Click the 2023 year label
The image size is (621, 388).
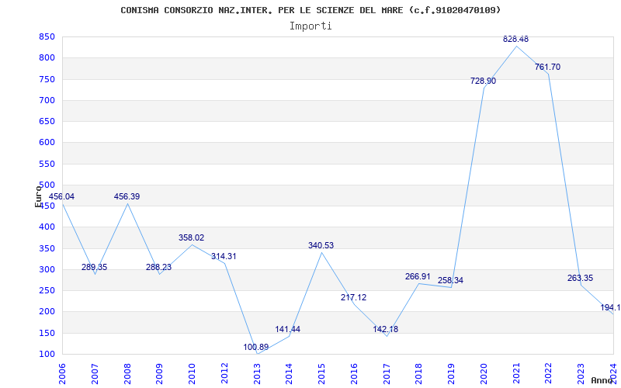tap(581, 374)
